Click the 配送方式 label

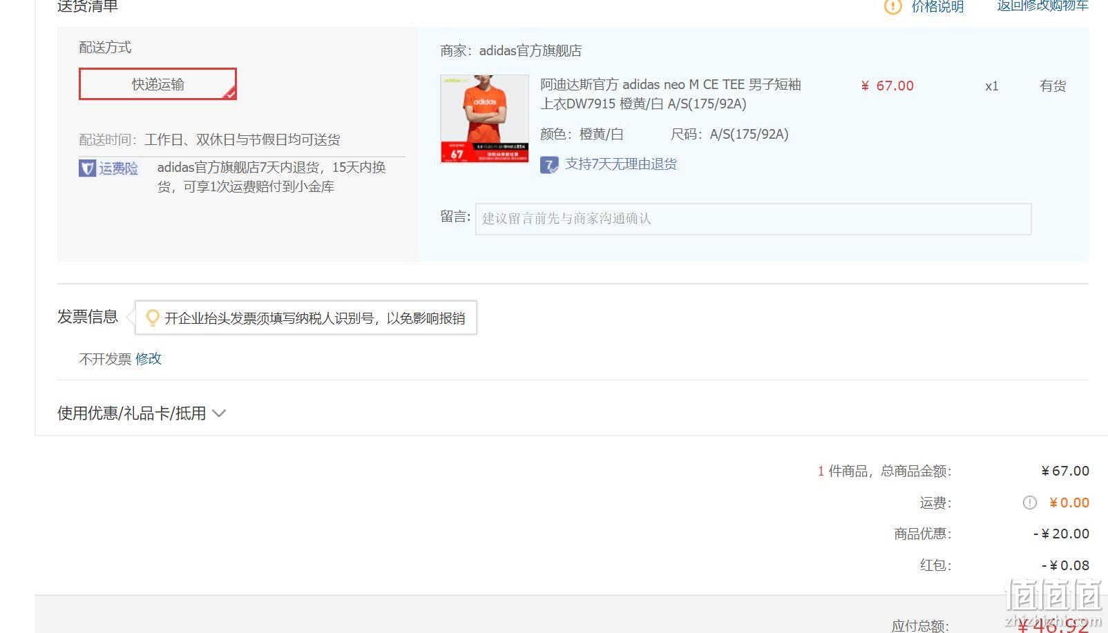(x=105, y=47)
